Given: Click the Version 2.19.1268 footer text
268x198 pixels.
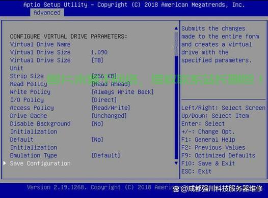Looking at the screenshot, I should click(57, 187).
